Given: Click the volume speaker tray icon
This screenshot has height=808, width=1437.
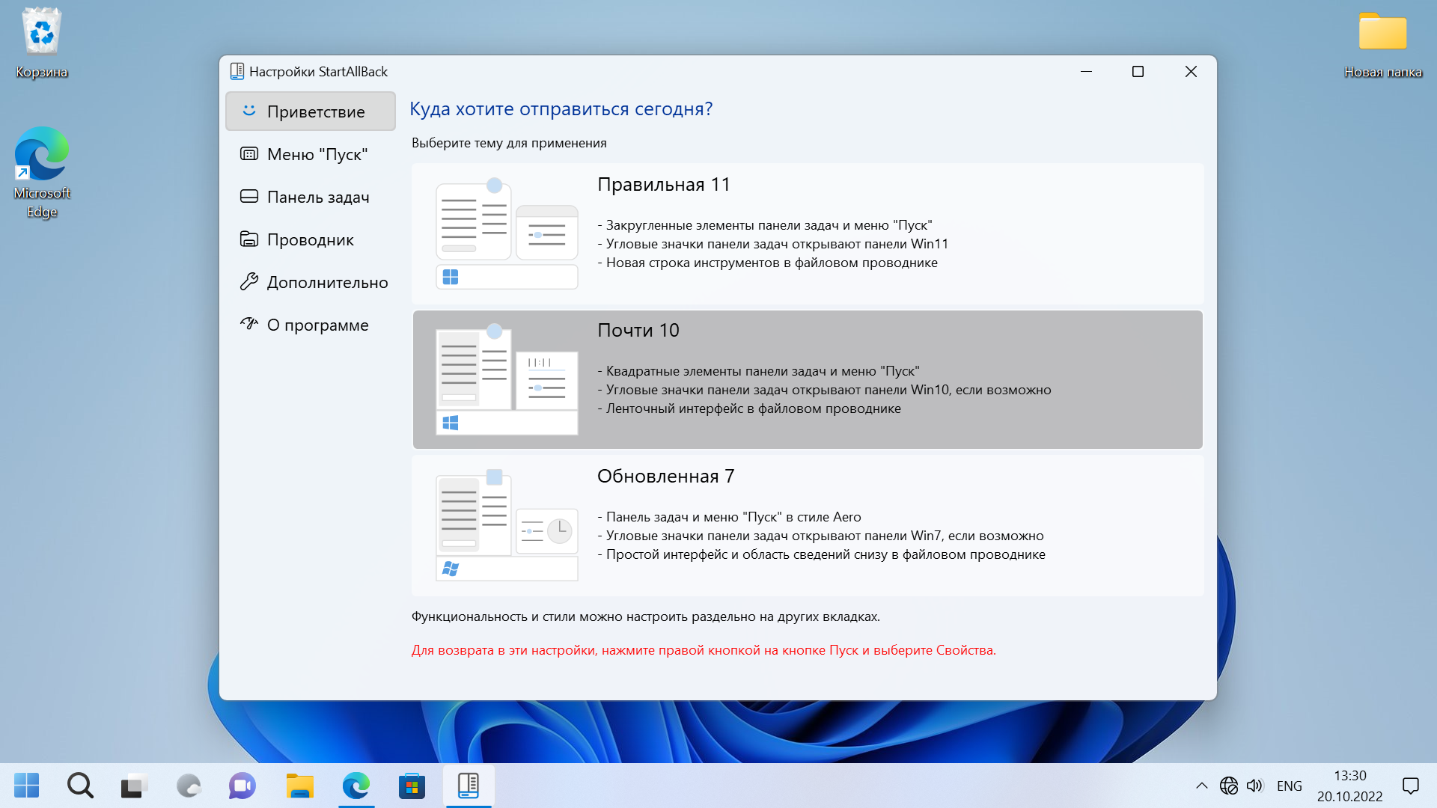Looking at the screenshot, I should [1254, 786].
